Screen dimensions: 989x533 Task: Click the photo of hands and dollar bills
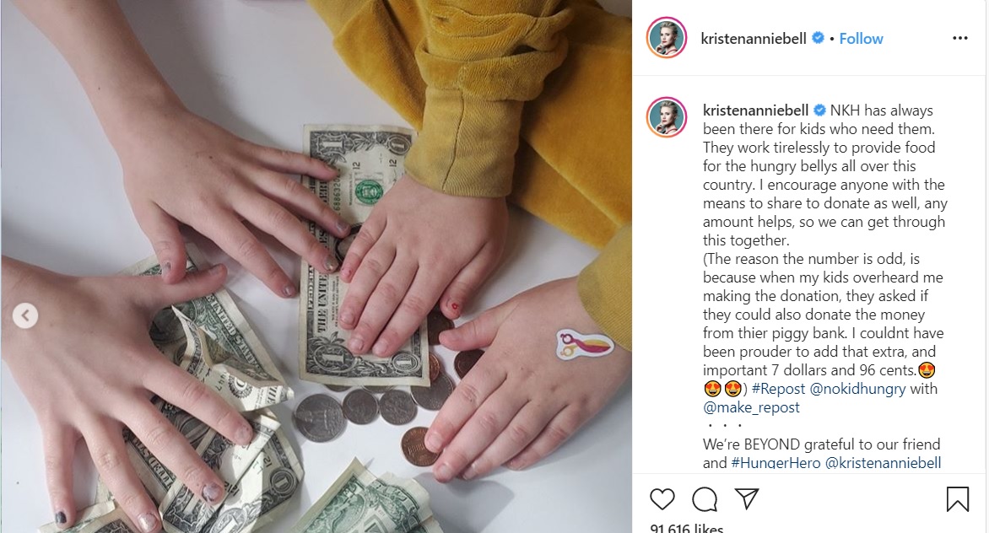pyautogui.click(x=316, y=266)
